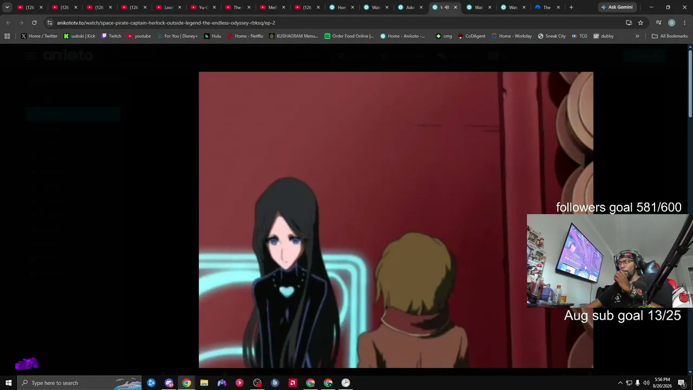Image resolution: width=693 pixels, height=390 pixels.
Task: Click the Ask Gemini button
Action: [617, 8]
